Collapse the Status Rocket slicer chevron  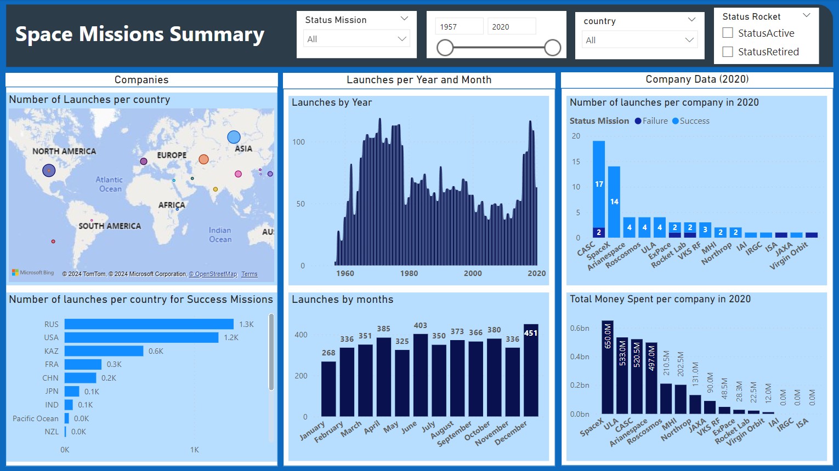(806, 15)
